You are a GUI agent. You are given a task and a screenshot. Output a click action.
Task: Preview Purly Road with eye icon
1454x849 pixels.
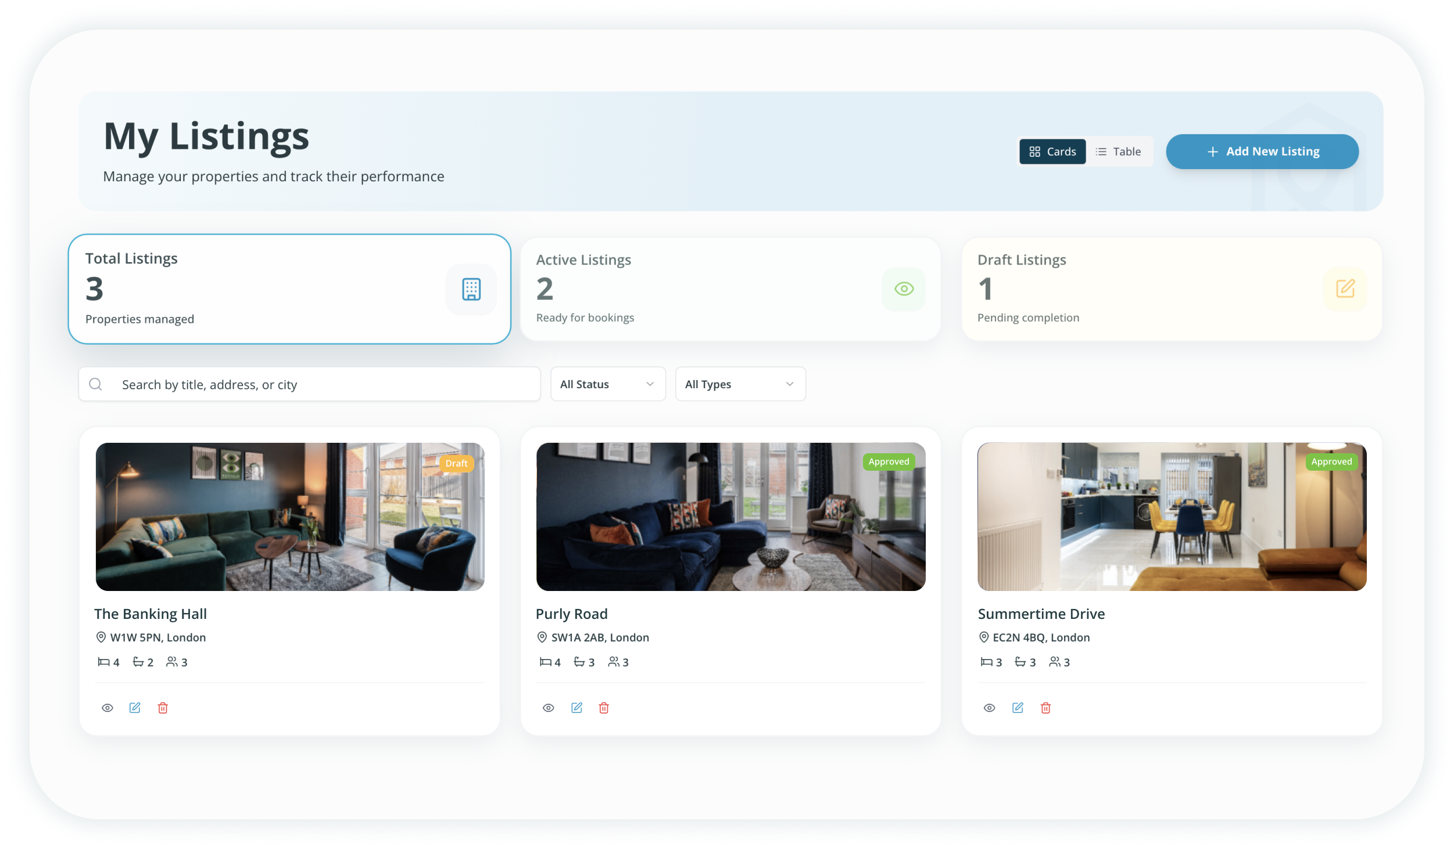549,708
